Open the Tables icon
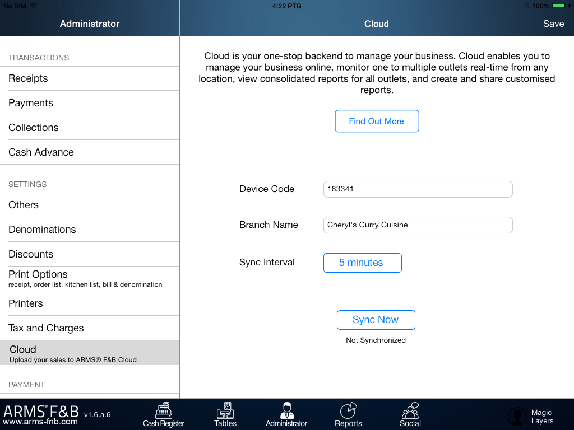Viewport: 574px width, 430px height. pyautogui.click(x=225, y=410)
